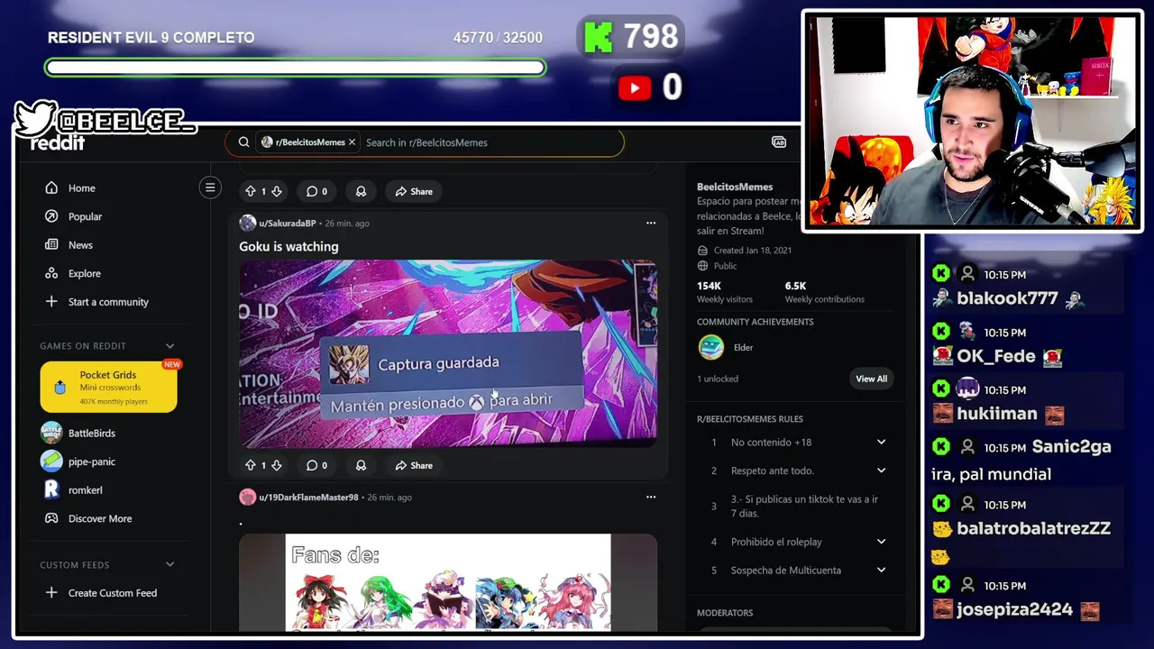Open options menu for 19DarkFlameMaster98 post
This screenshot has height=649, width=1154.
651,497
